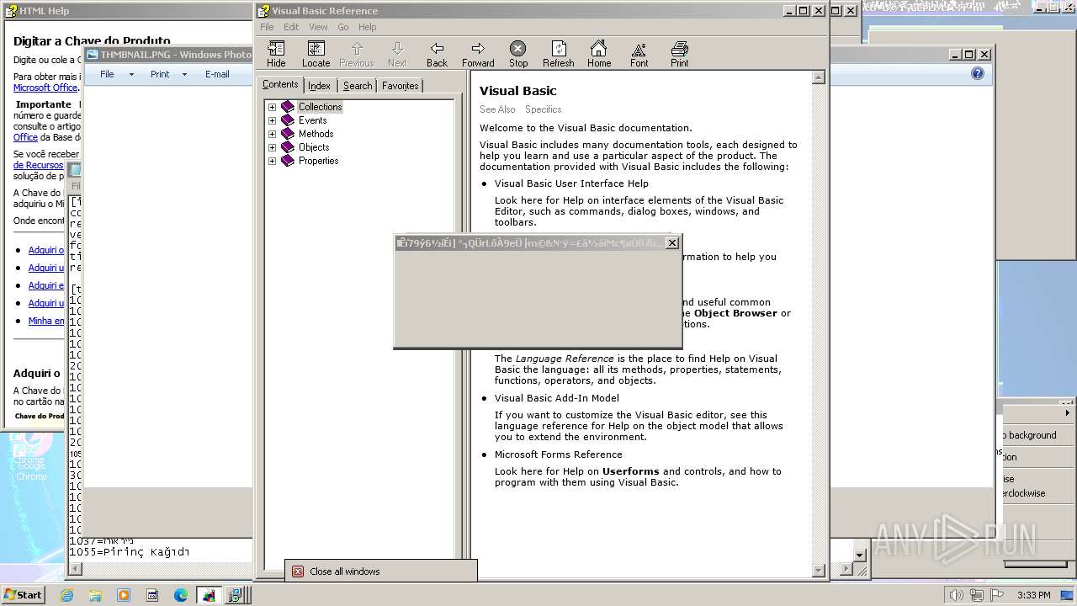Viewport: 1077px width, 606px height.
Task: Expand the Objects tree node
Action: point(272,147)
